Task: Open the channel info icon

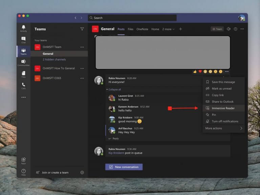Action: pos(236,29)
